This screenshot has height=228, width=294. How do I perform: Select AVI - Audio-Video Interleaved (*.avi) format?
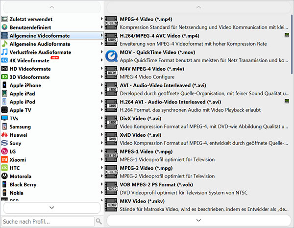click(x=197, y=89)
